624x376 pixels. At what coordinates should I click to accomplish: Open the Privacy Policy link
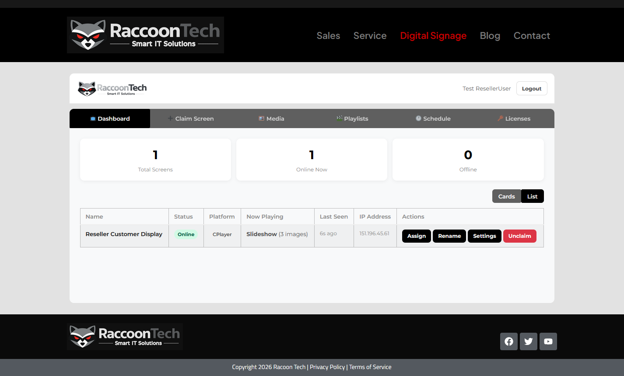pyautogui.click(x=327, y=367)
